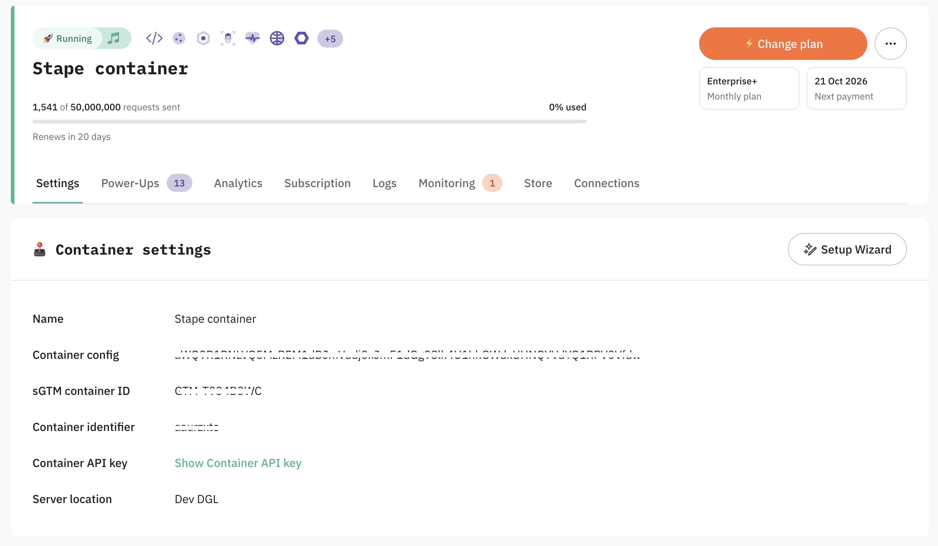Switch to the Settings tab

(58, 183)
